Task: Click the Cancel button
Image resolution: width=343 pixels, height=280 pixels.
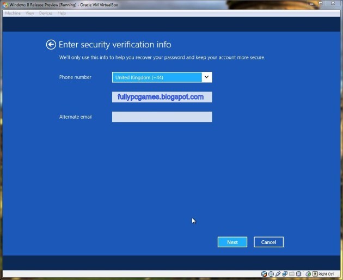Action: click(x=268, y=242)
